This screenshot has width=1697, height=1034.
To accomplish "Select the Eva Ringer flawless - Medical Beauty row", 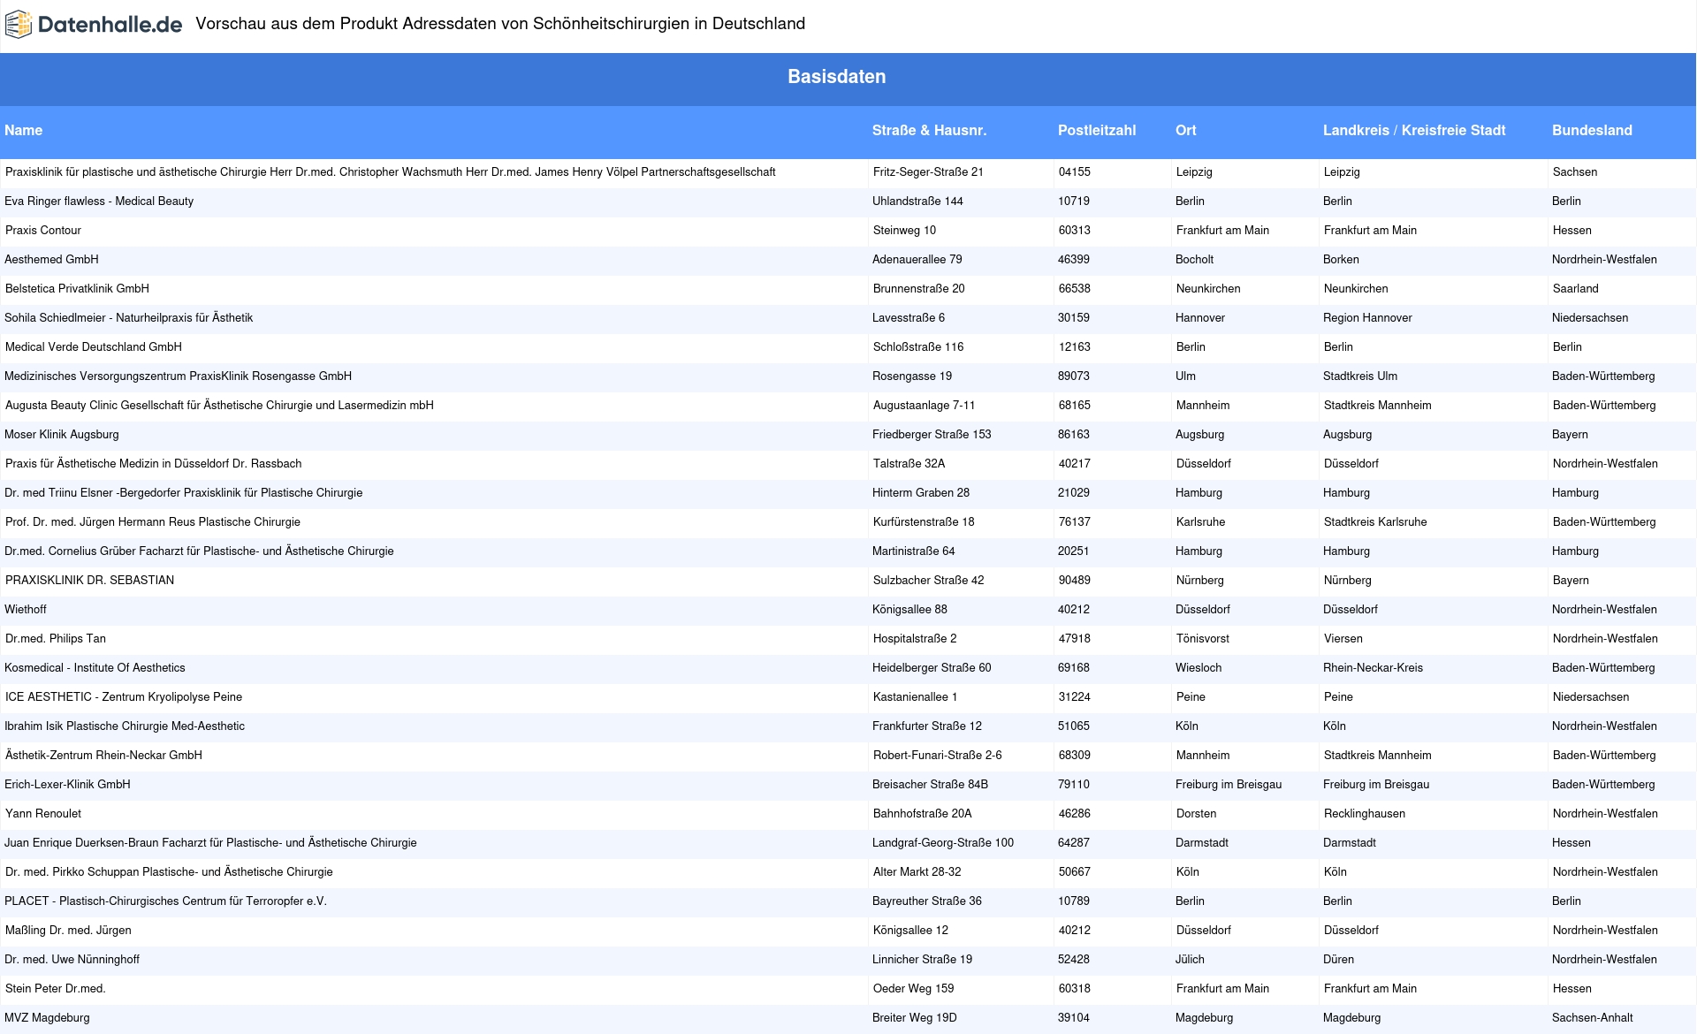I will (x=848, y=201).
